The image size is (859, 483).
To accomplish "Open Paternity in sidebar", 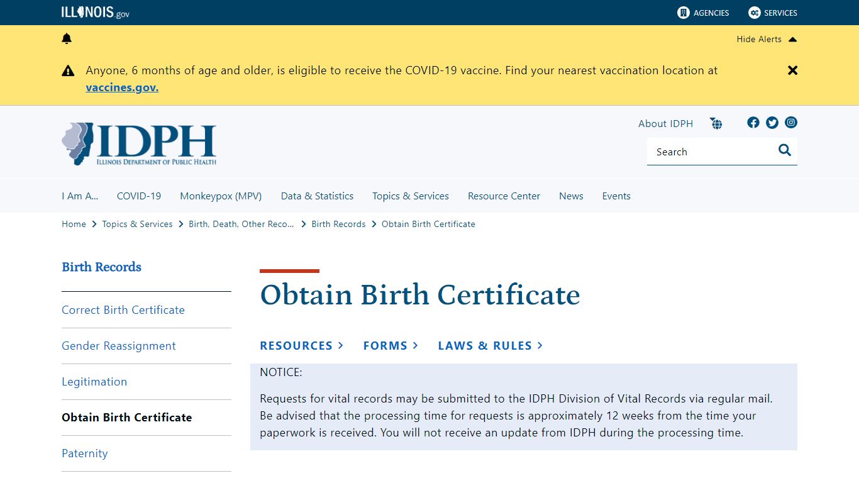I will point(85,453).
